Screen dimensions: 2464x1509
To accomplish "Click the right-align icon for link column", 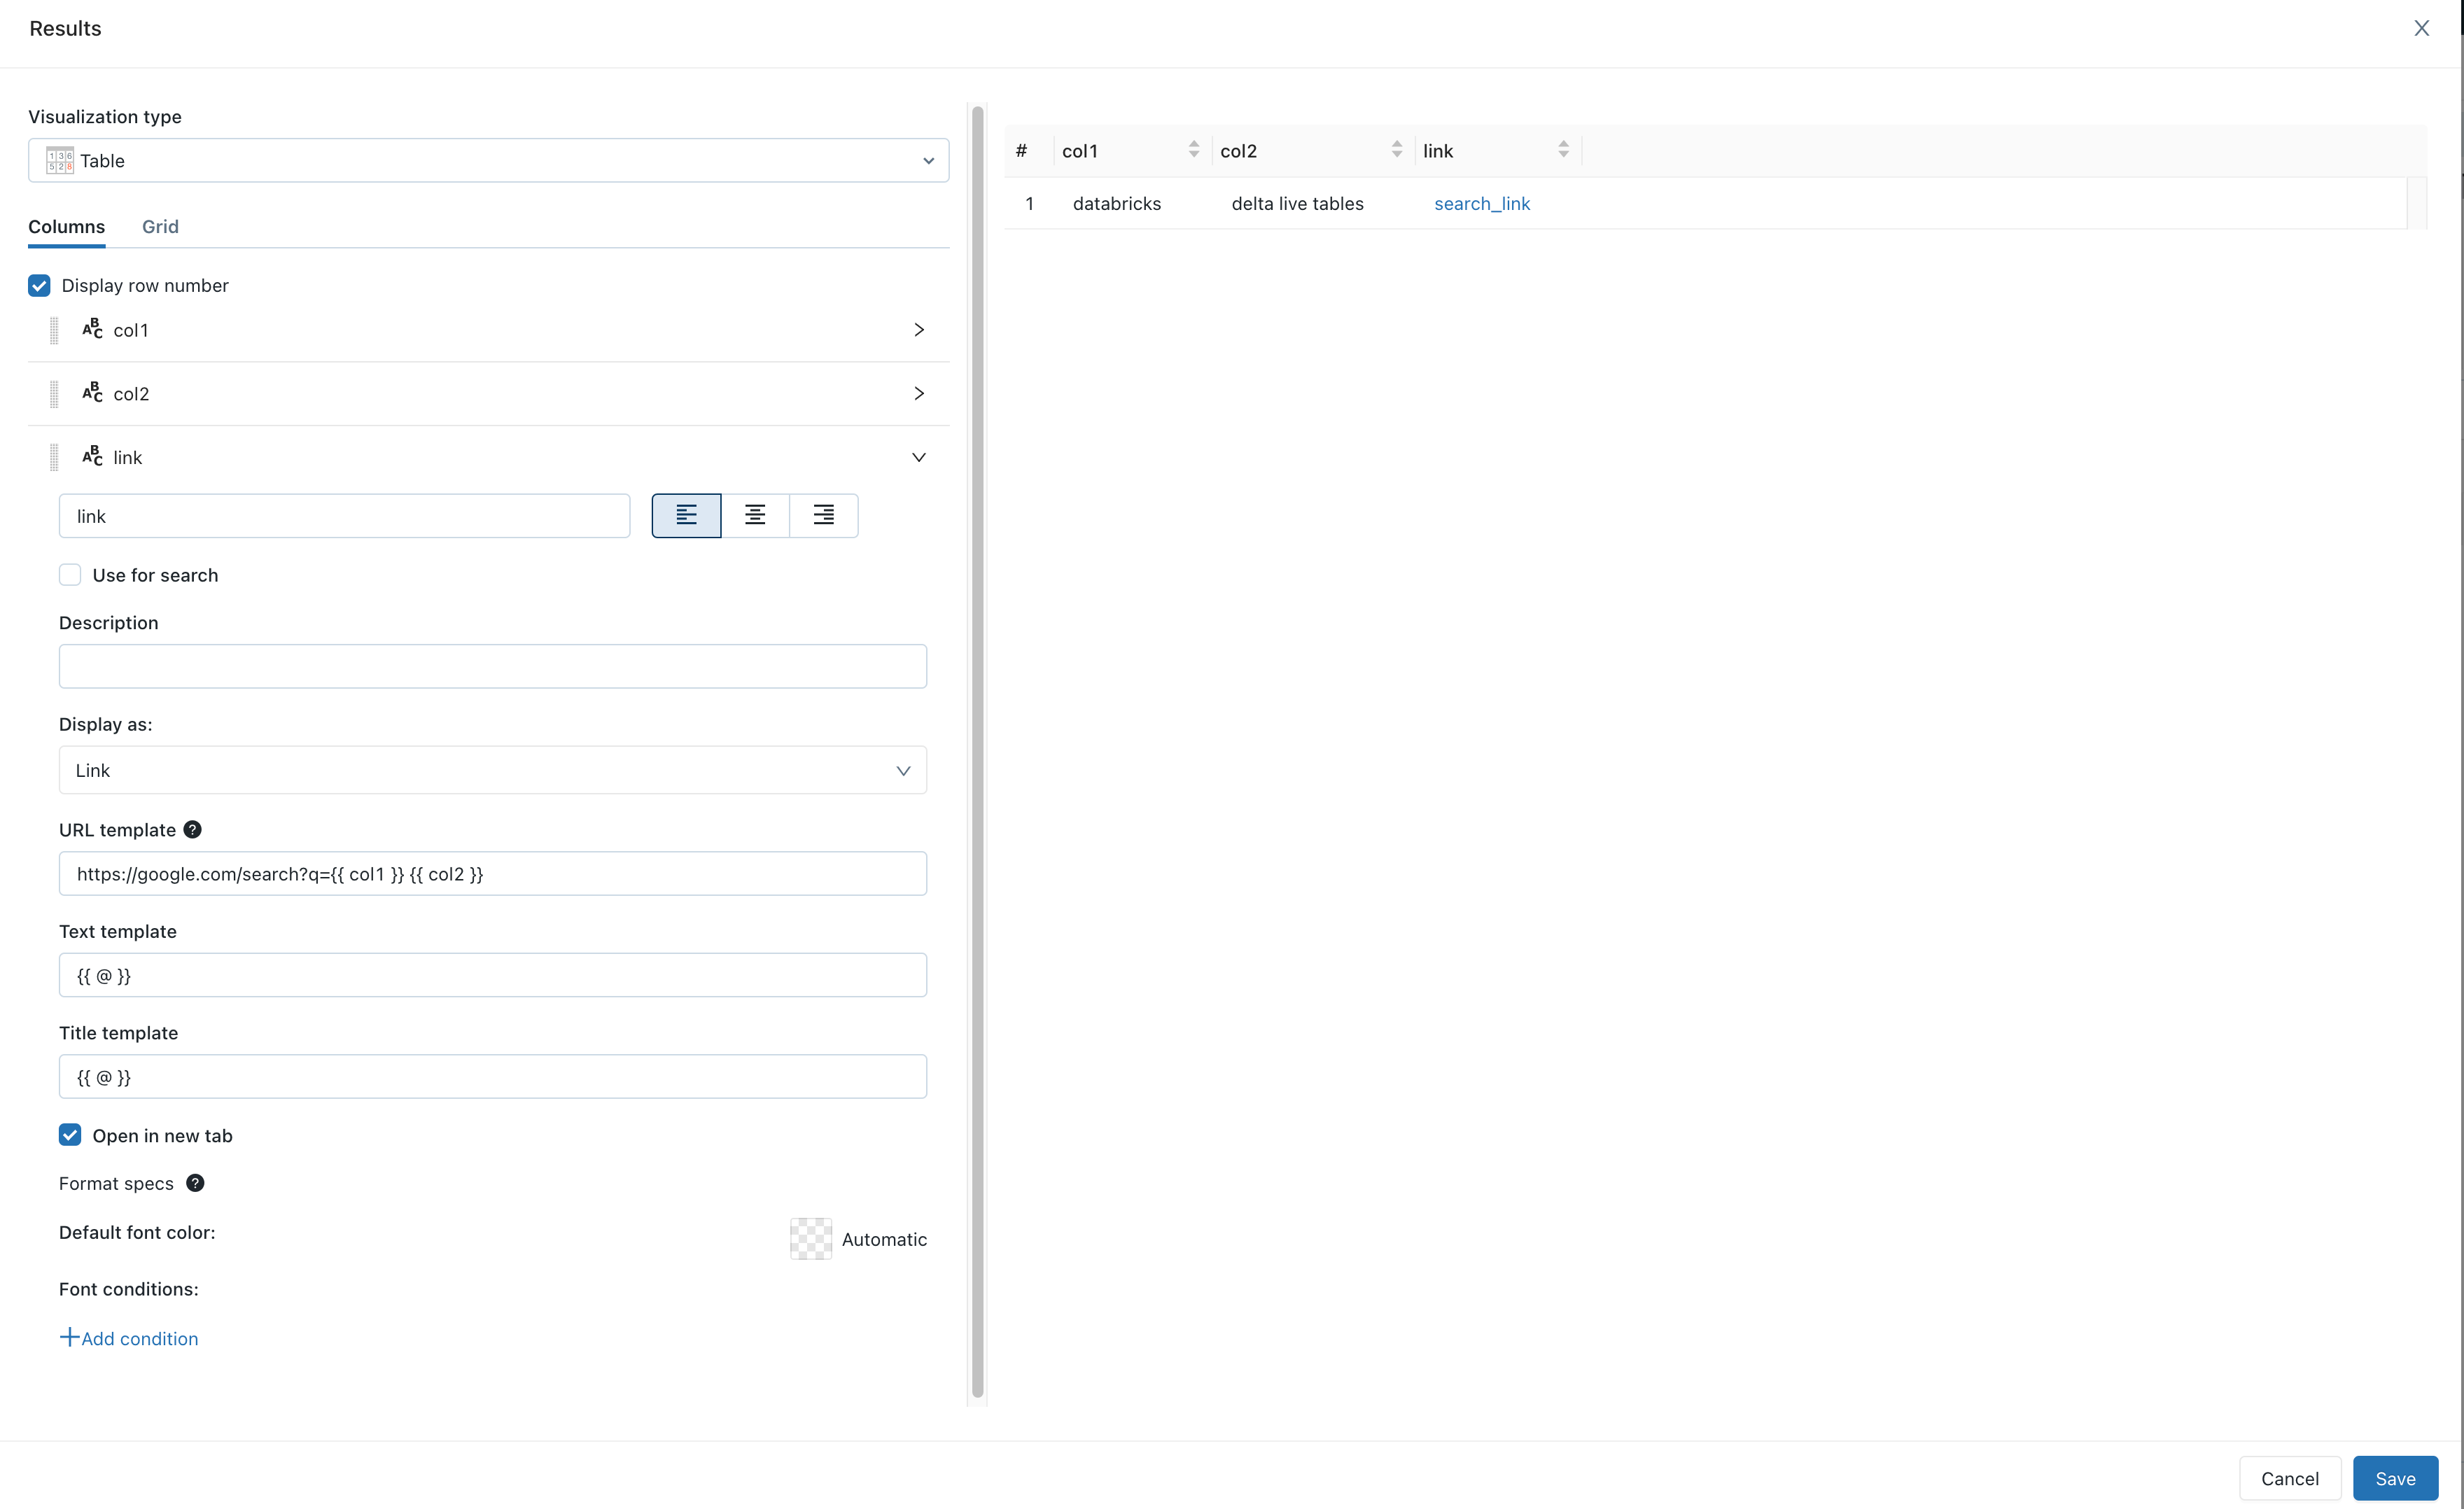I will (x=822, y=515).
